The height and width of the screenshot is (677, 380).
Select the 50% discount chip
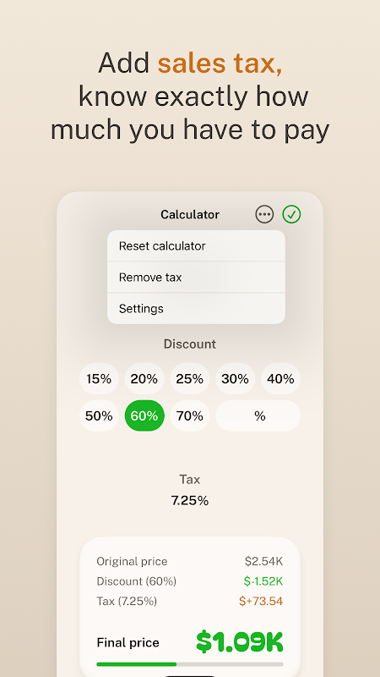point(99,416)
